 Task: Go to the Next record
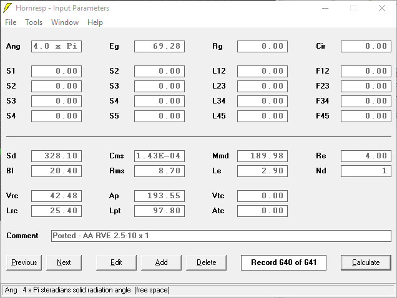64,262
